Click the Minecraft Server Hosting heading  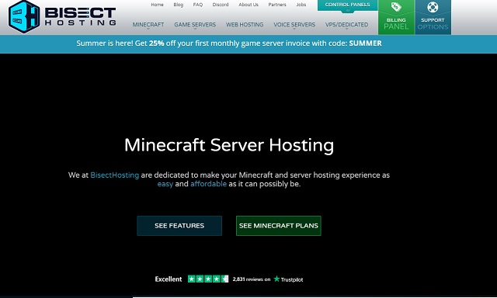[x=229, y=145]
